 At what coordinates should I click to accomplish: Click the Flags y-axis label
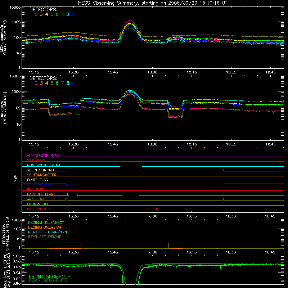tap(15, 180)
